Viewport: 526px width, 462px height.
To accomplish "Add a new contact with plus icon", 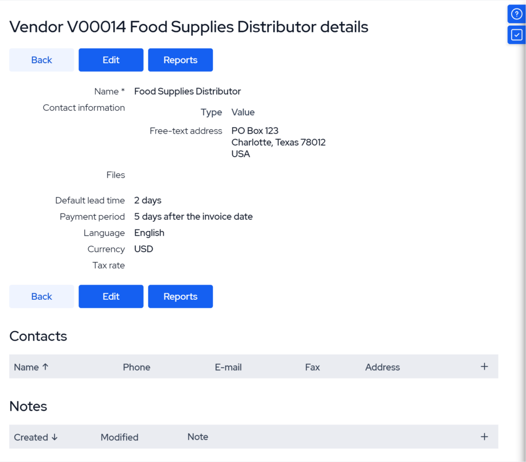I will point(484,367).
